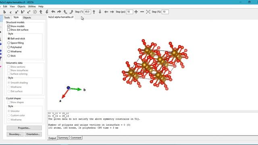Click the Step (%) input field

(x=165, y=12)
